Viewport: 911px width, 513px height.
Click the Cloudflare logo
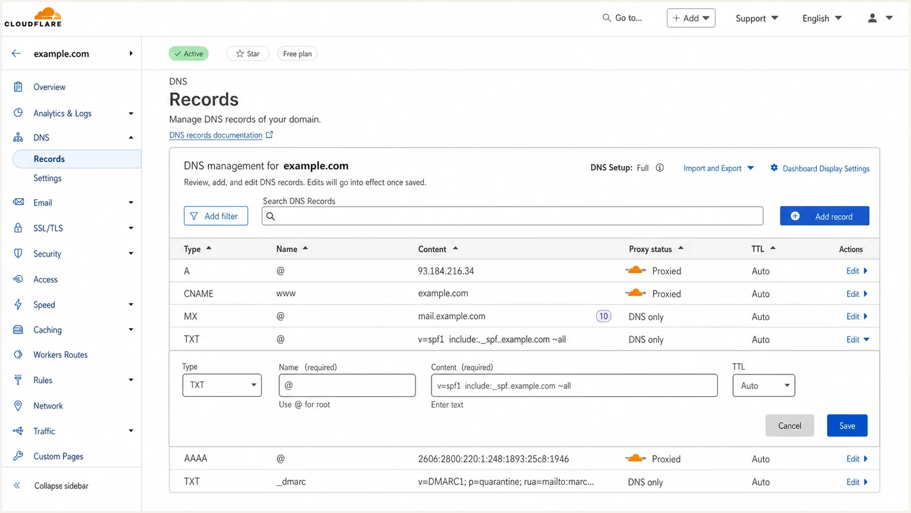coord(33,17)
